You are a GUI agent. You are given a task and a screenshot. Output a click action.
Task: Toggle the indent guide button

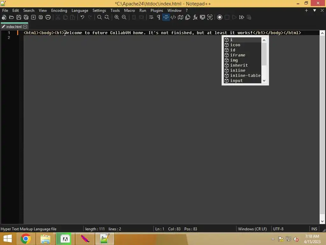click(x=166, y=17)
